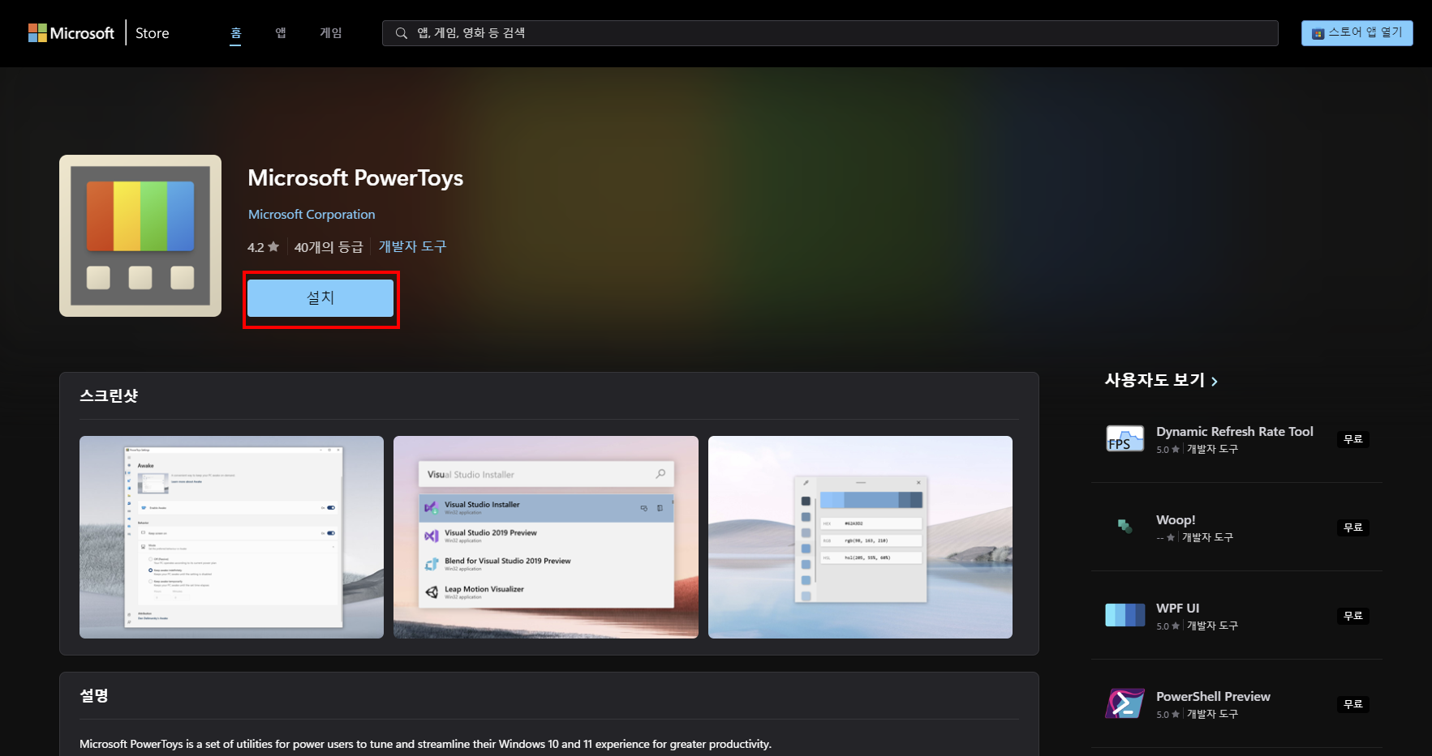
Task: Open the Awake settings screenshot thumbnail
Action: [231, 537]
